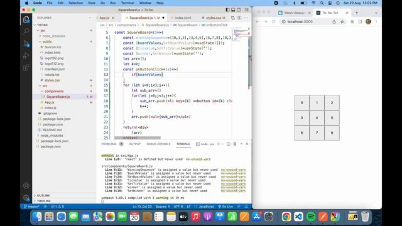
Task: Add new terminal with plus icon
Action: coord(218,144)
